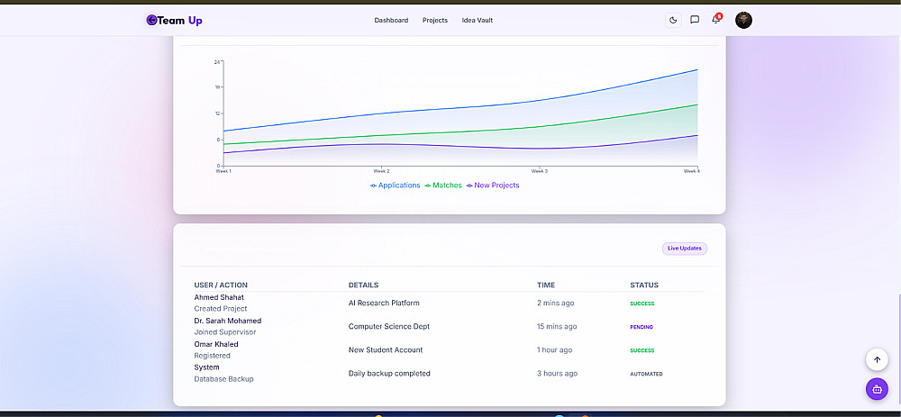This screenshot has width=901, height=417.
Task: Toggle the New Projects legend entry
Action: pyautogui.click(x=493, y=186)
